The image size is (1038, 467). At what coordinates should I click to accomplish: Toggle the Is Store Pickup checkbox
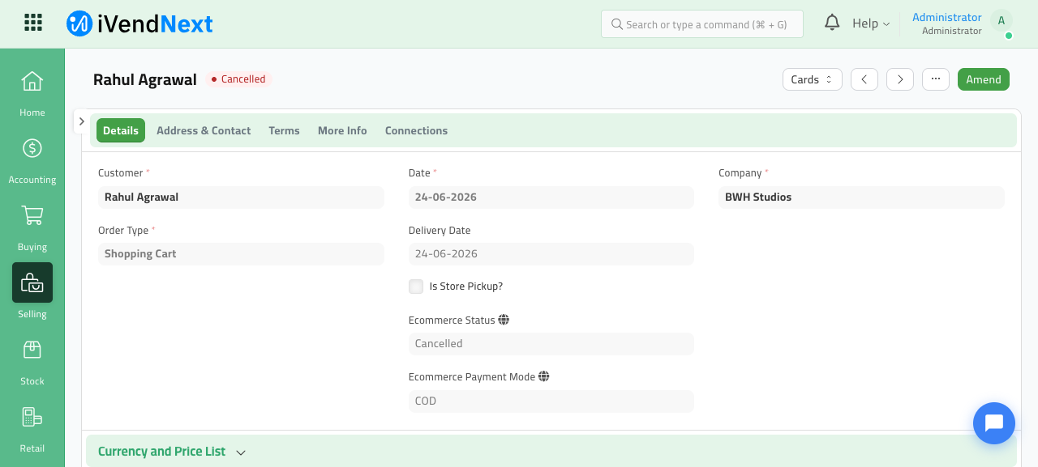(416, 287)
